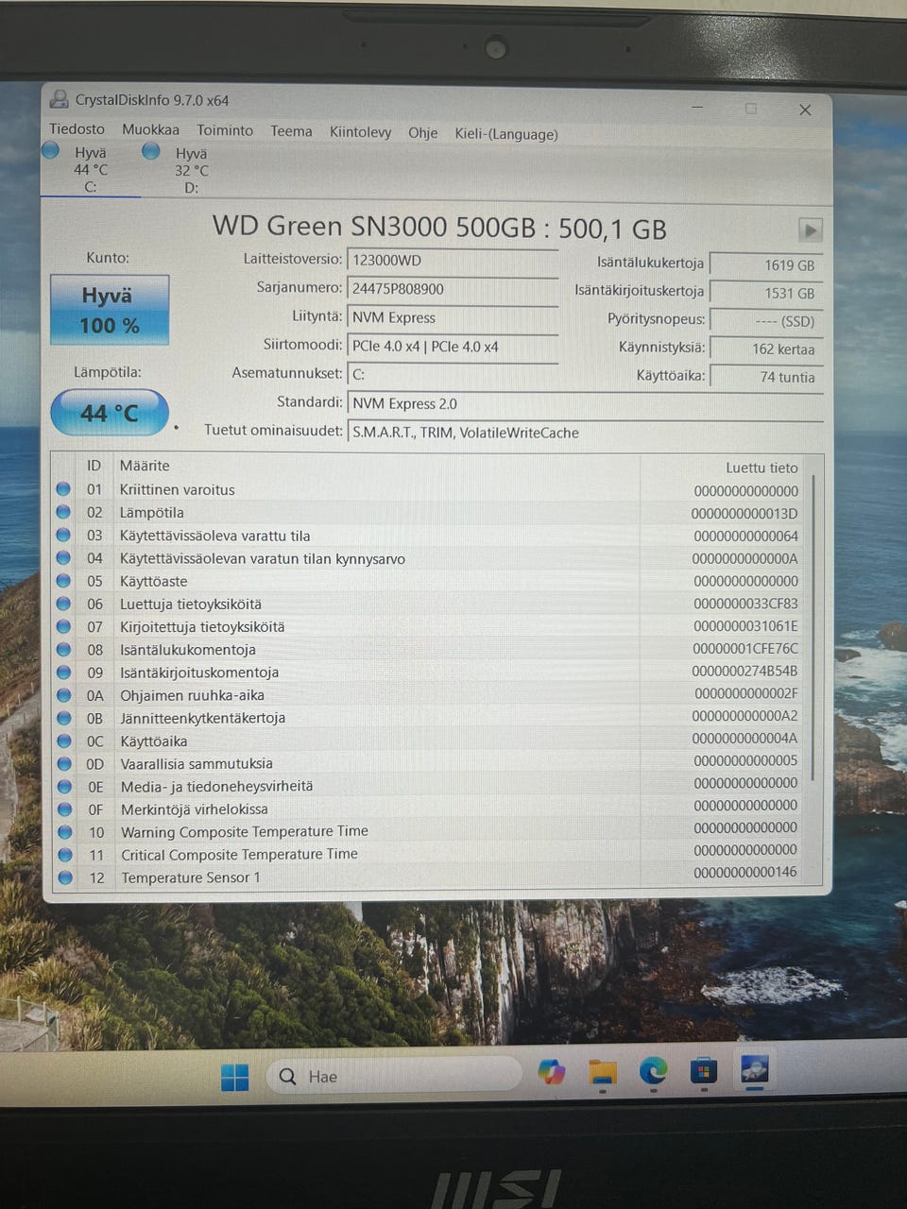This screenshot has height=1209, width=907.
Task: Click the 44 °C temperature button
Action: point(110,413)
